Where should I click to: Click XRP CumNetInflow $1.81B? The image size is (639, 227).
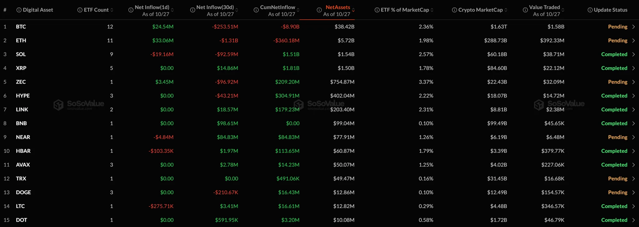point(291,68)
